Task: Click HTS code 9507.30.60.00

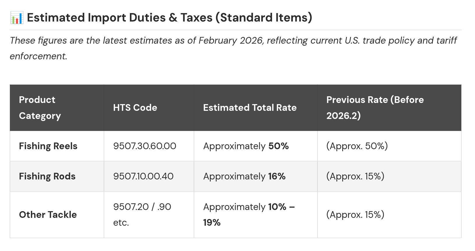Action: click(145, 146)
